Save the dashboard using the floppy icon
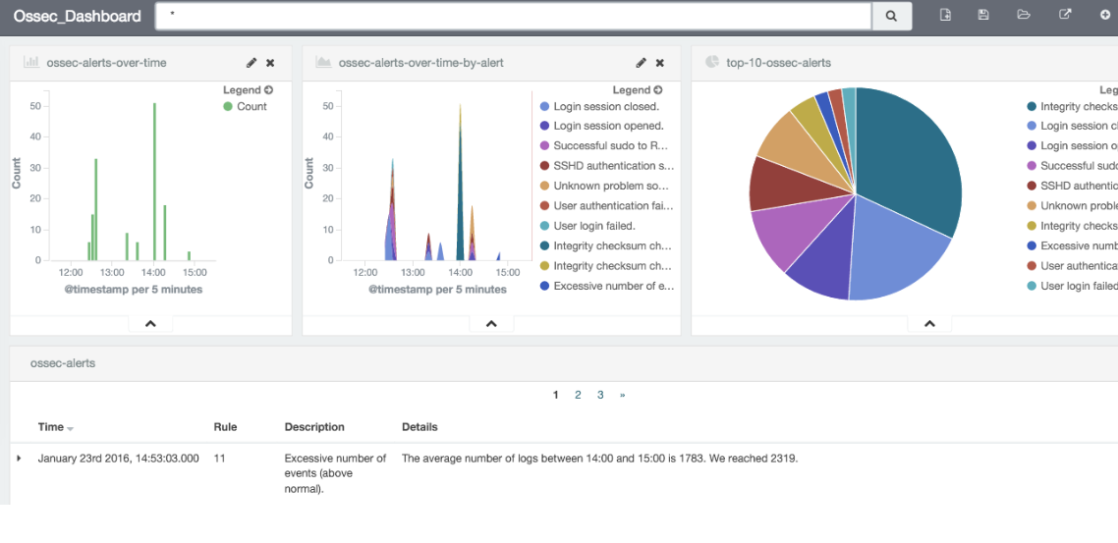Screen dimensions: 1118x543 point(984,15)
